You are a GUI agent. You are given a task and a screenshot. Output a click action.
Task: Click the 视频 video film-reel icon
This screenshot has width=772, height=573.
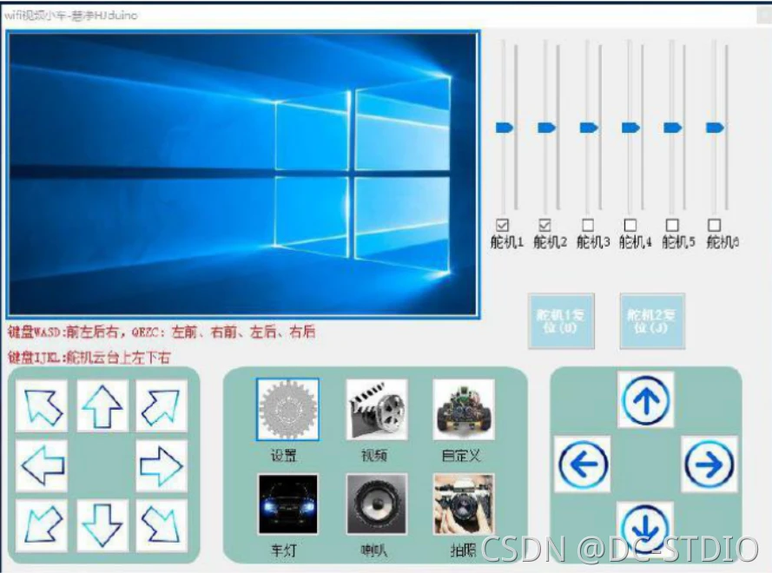click(x=377, y=409)
